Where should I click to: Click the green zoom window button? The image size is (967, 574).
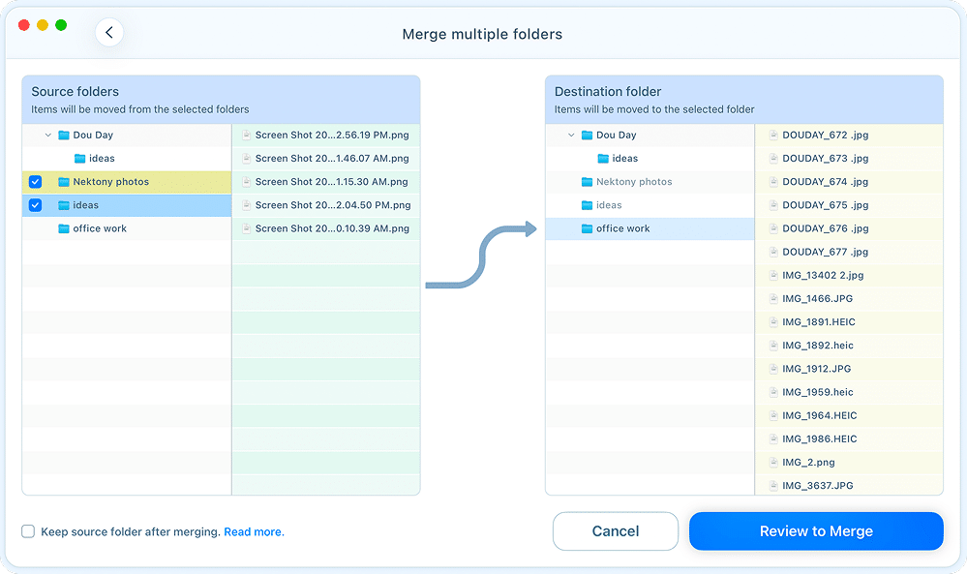click(x=61, y=25)
